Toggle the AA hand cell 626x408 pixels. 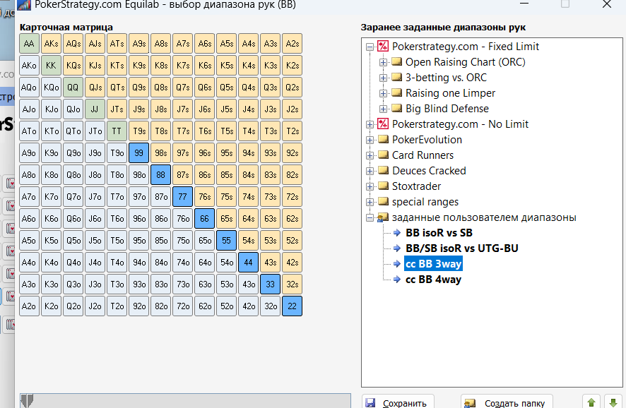pos(29,44)
